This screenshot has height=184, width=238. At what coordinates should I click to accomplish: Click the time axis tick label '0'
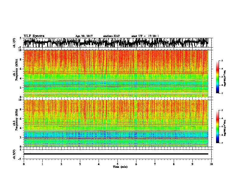[x=24, y=164]
